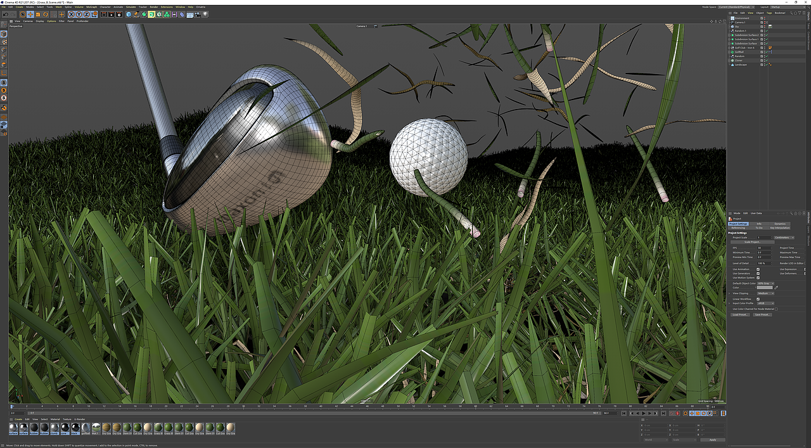Click the Model mode icon in left palette
Image resolution: width=811 pixels, height=448 pixels.
4,34
